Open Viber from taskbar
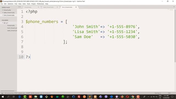This screenshot has height=99, width=176. (106, 97)
